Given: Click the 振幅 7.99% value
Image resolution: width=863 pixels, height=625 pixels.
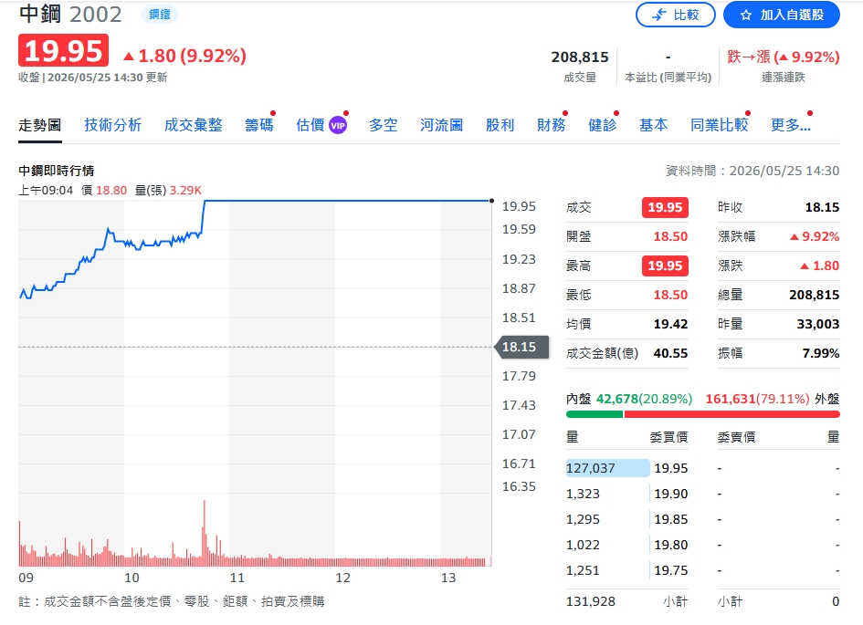Looking at the screenshot, I should [821, 353].
